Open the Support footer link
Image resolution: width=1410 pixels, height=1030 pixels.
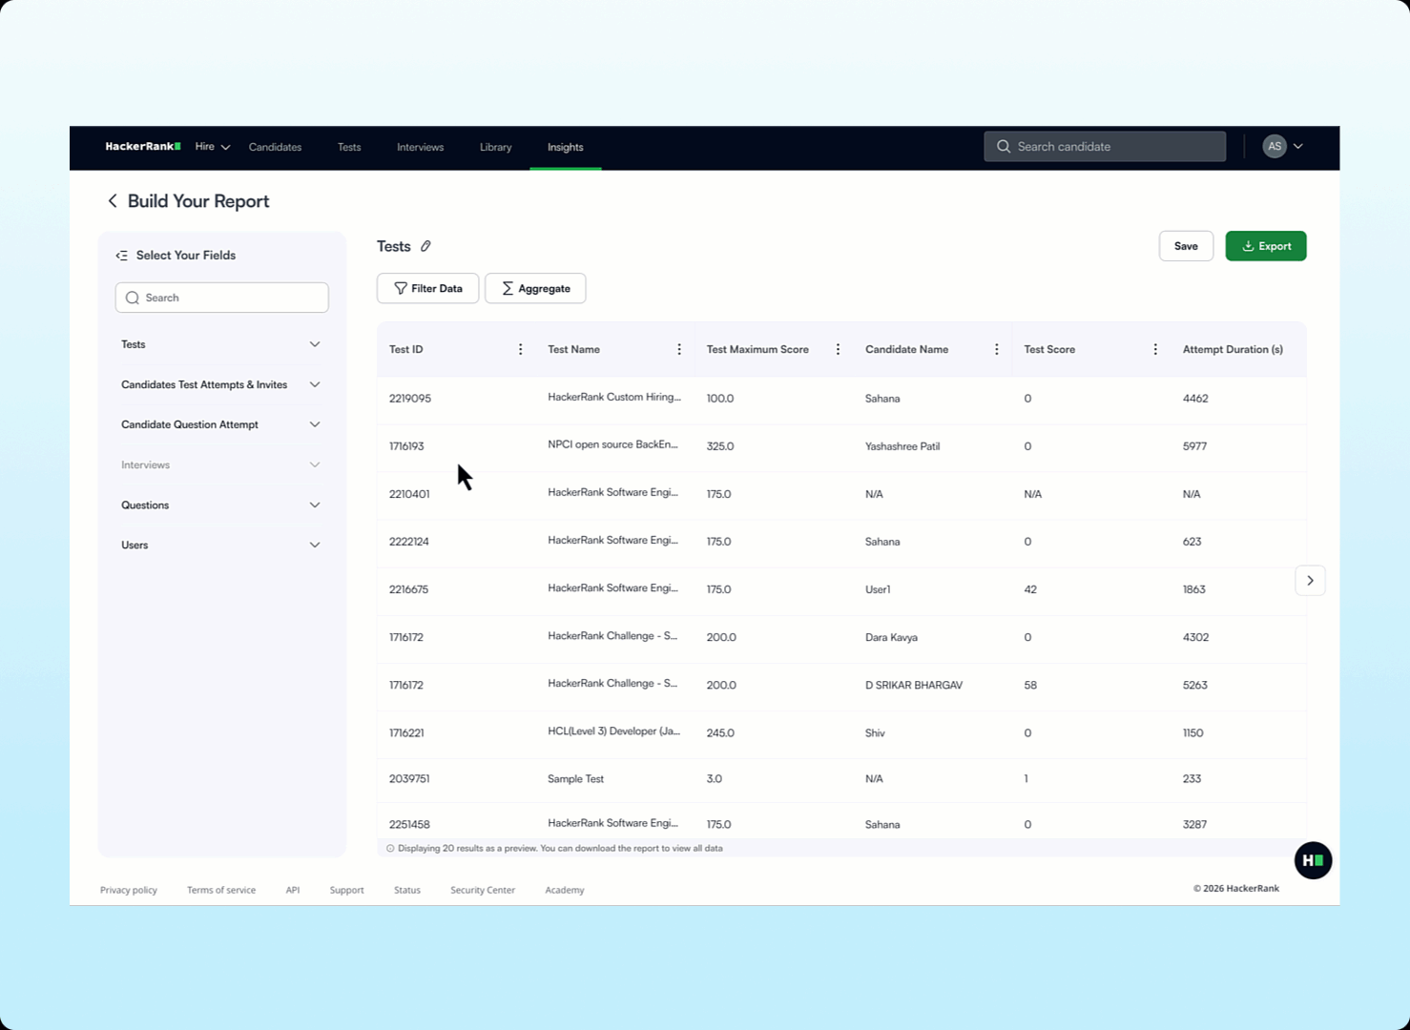pos(346,890)
